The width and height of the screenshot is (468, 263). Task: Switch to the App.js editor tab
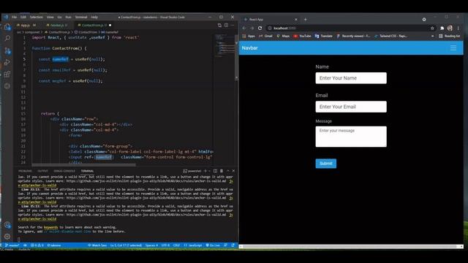[26, 26]
